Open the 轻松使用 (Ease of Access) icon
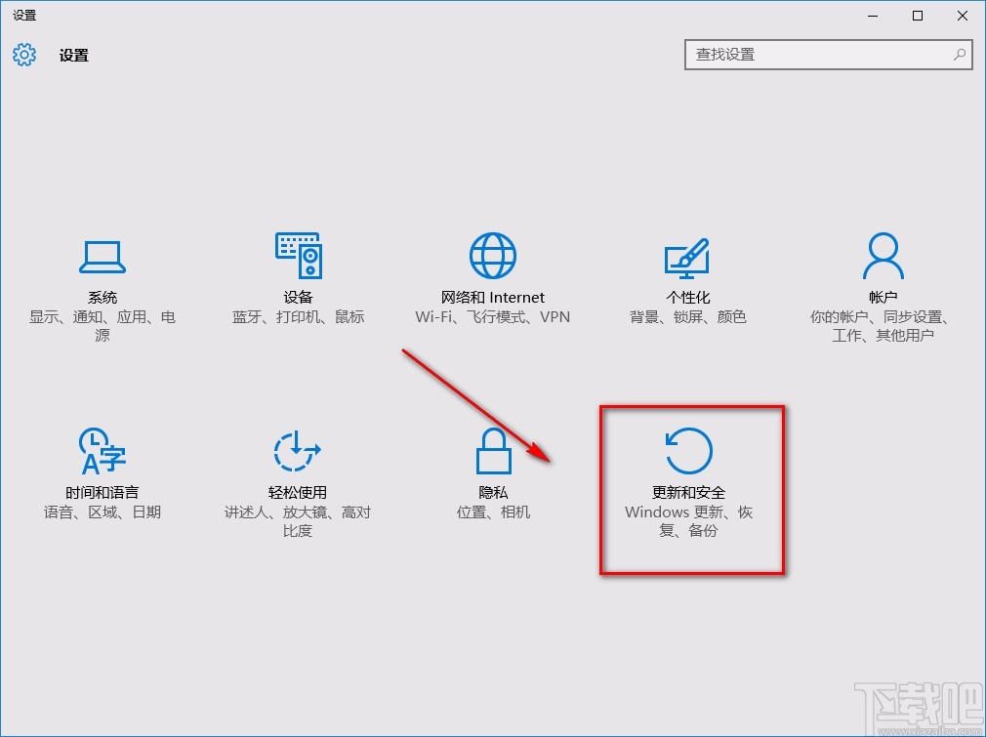The width and height of the screenshot is (986, 737). pos(297,451)
